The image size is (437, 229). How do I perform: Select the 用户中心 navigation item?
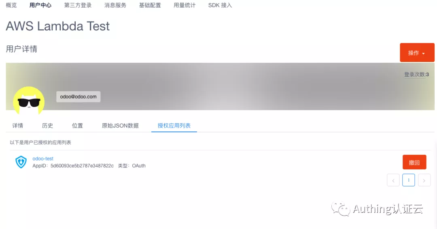(40, 5)
